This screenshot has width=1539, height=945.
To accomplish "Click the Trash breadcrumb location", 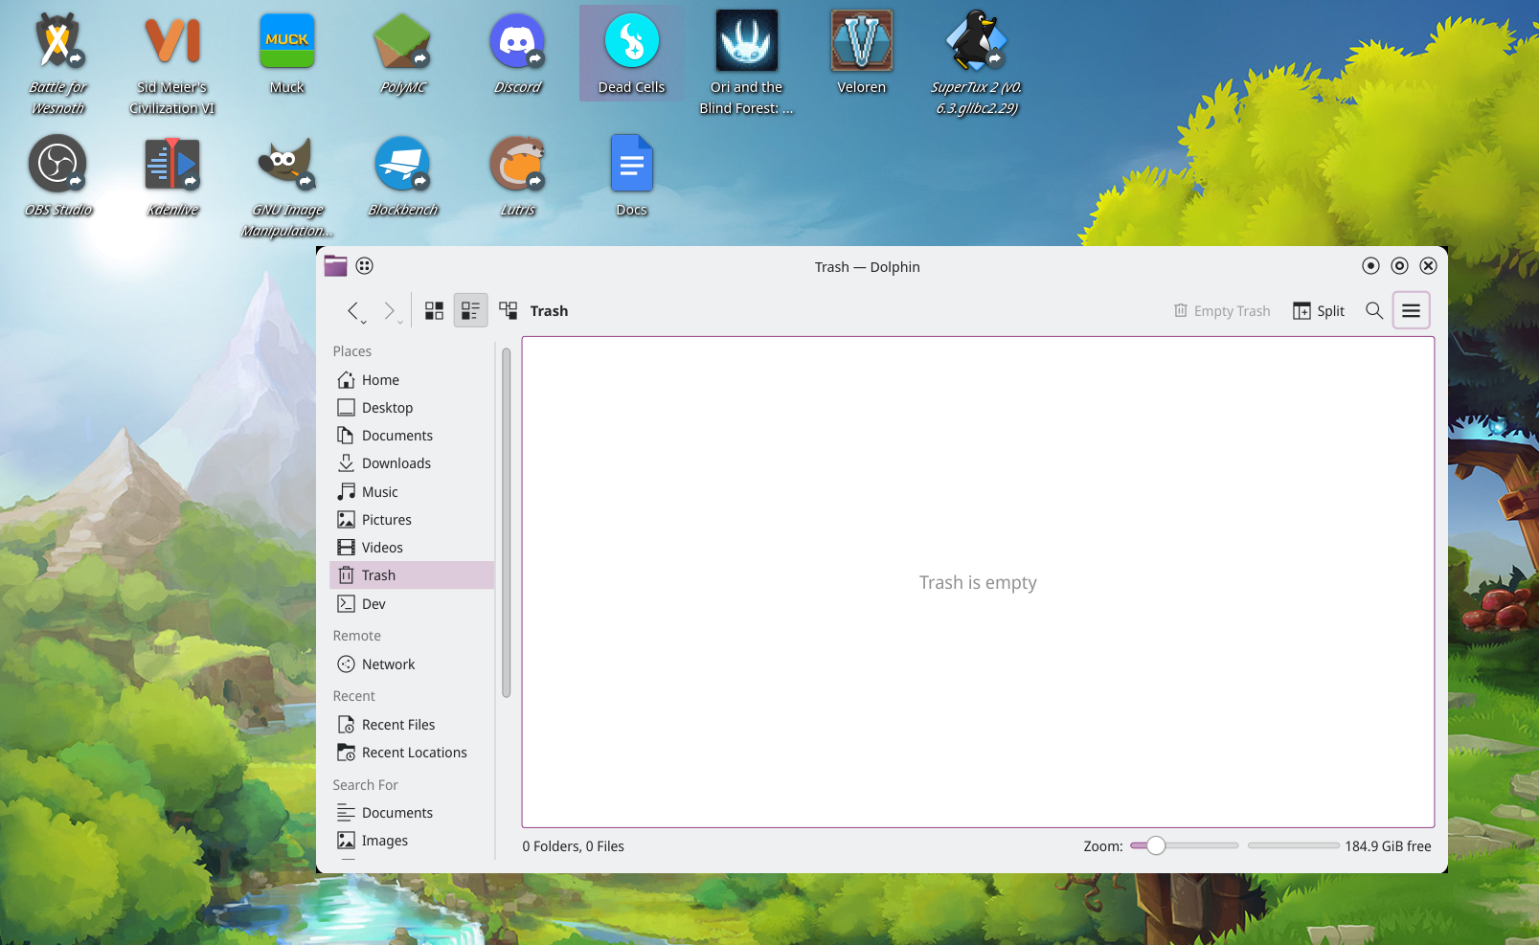I will pyautogui.click(x=549, y=311).
